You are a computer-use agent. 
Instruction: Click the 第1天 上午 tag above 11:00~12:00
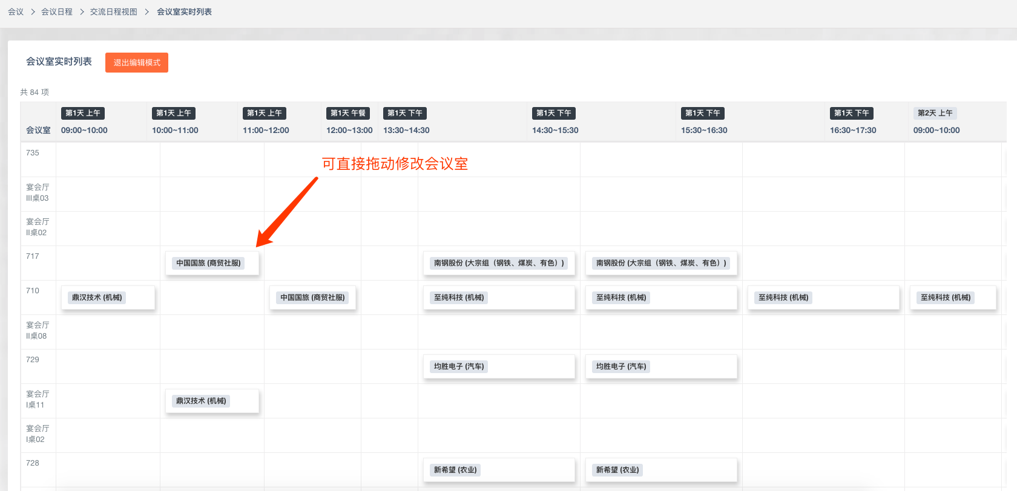[x=265, y=113]
